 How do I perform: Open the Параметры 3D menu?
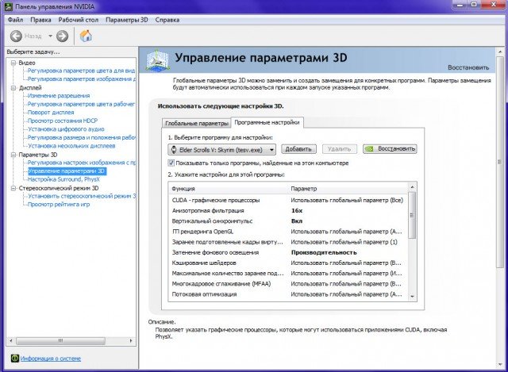(x=127, y=20)
